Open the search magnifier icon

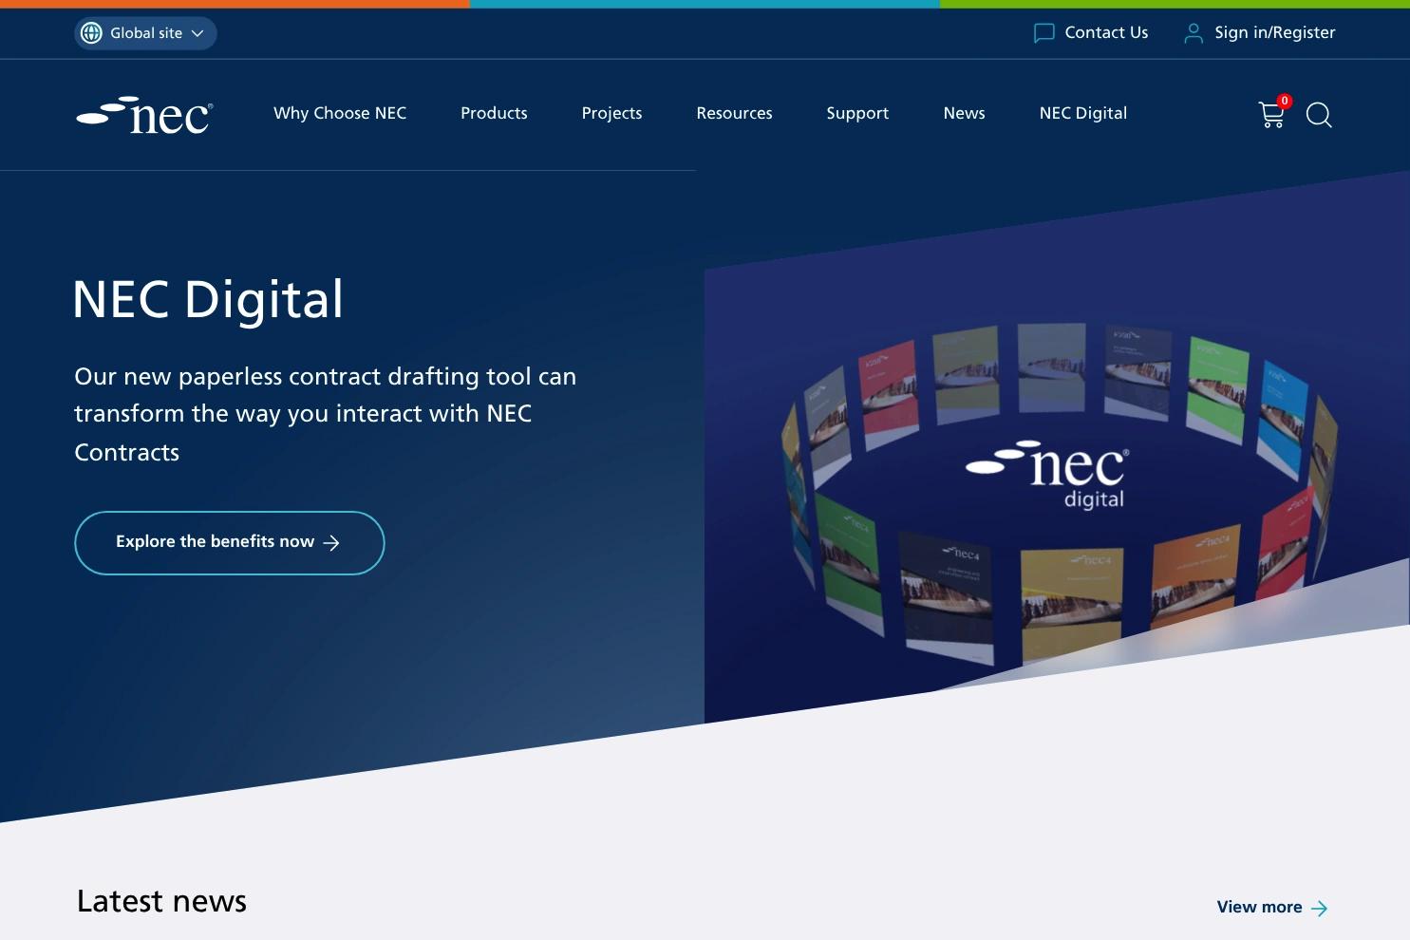click(1319, 115)
